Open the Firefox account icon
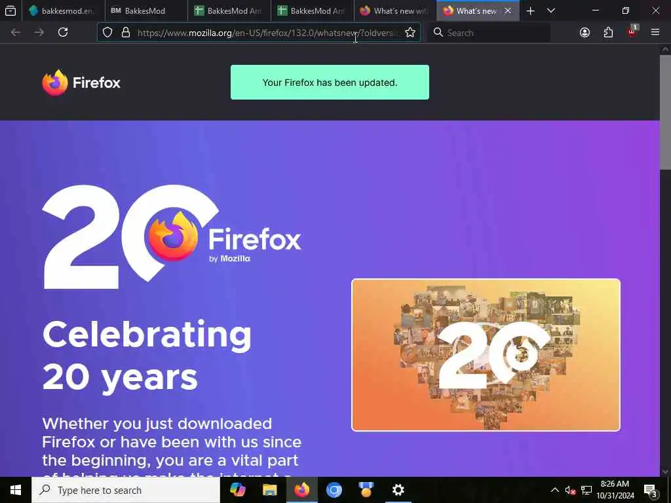 coord(585,33)
